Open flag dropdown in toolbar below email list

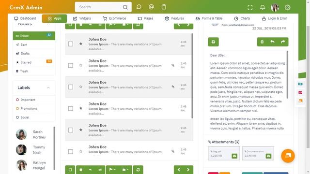pos(112,170)
